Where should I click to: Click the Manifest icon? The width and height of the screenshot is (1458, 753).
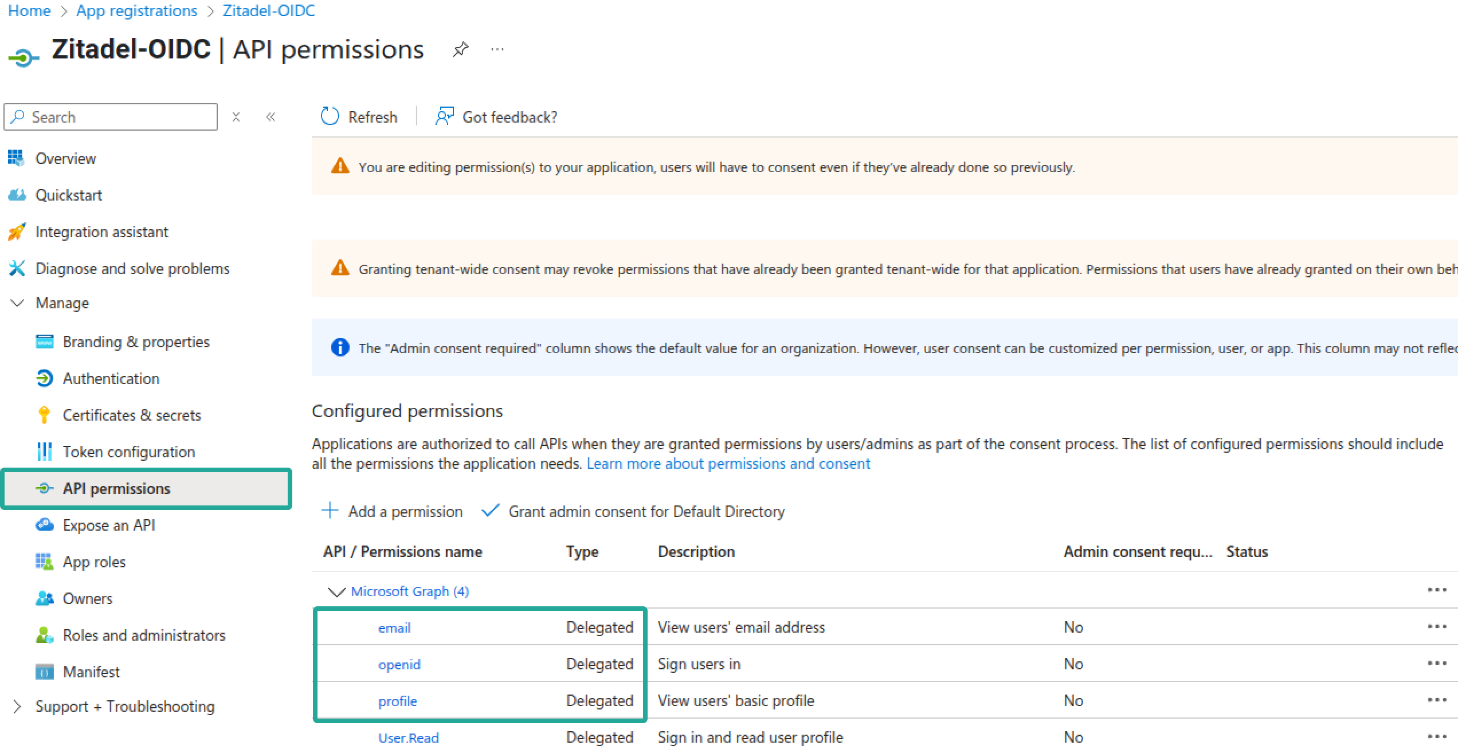[44, 672]
